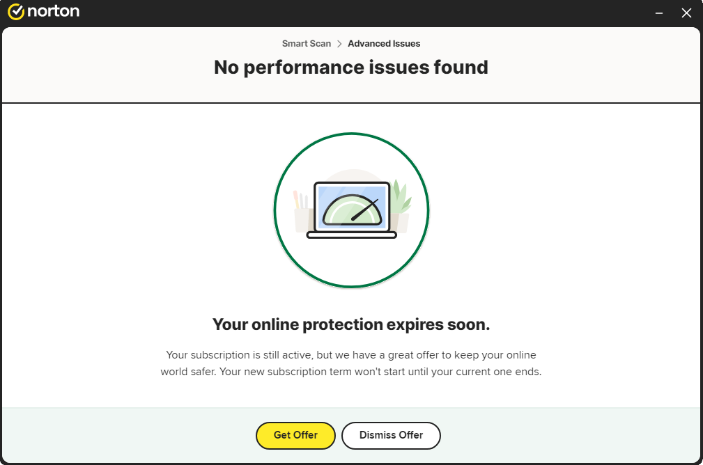This screenshot has height=465, width=703.
Task: Click the speedometer needle on laptop
Action: (365, 210)
